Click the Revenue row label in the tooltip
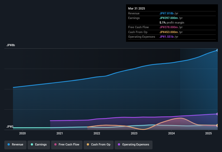The height and width of the screenshot is (152, 222). (x=134, y=13)
